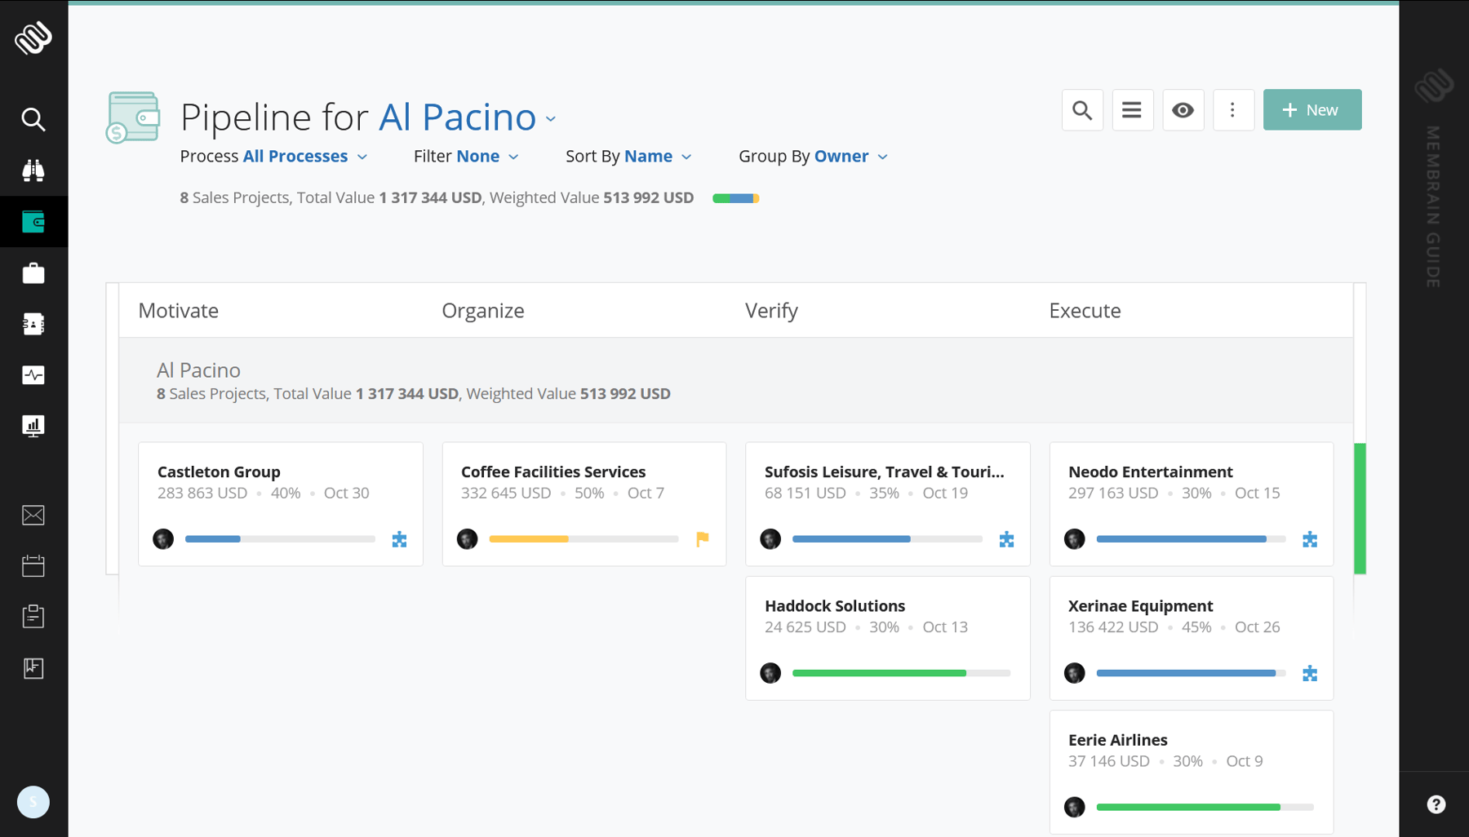Click the green vertical scrollbar on pipeline
The image size is (1469, 837).
click(x=1360, y=508)
